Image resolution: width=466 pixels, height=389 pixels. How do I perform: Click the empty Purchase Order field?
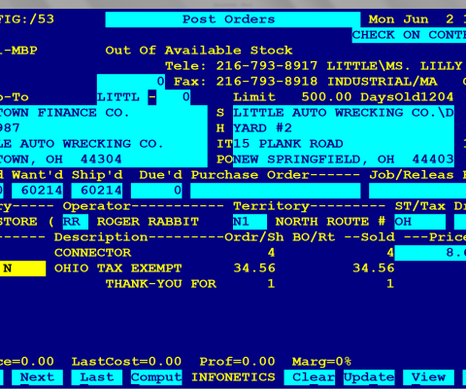point(276,191)
